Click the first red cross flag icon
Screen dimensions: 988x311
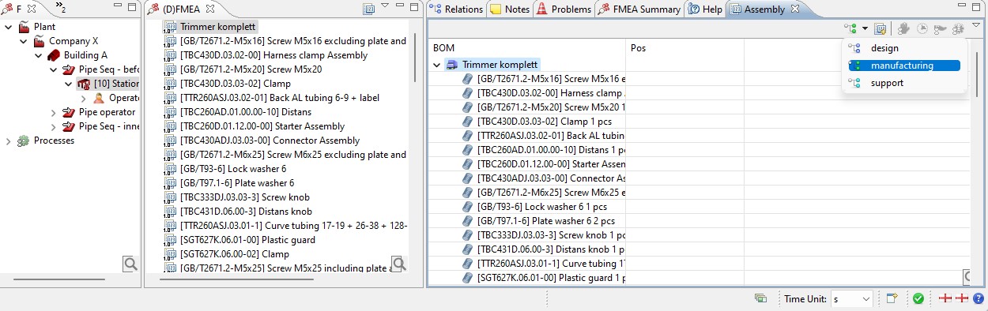(x=945, y=298)
